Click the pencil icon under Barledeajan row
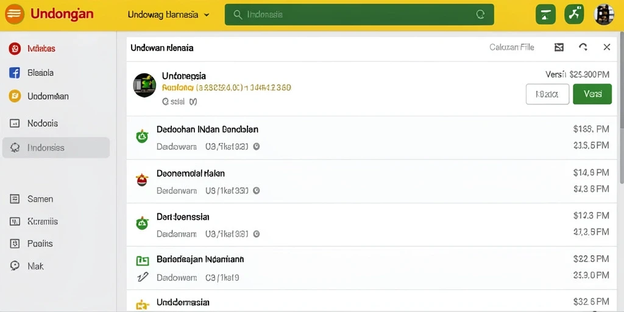The height and width of the screenshot is (312, 624). point(143,277)
